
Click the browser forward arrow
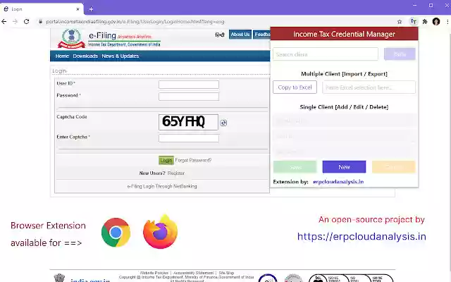(15, 22)
